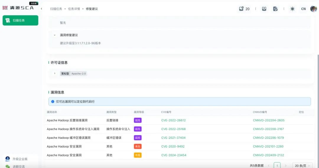Screen dimensions: 319x168
Task: Open the 扫描任务 sidebar menu item
Action: (x=20, y=20)
